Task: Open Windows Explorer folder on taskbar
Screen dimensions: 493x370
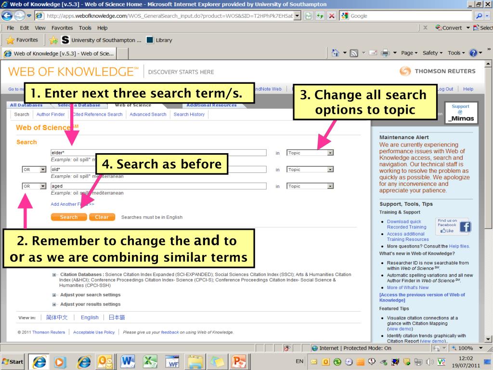Action: (195, 361)
